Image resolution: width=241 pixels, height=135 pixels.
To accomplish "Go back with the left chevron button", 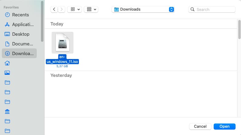I will pos(54,9).
